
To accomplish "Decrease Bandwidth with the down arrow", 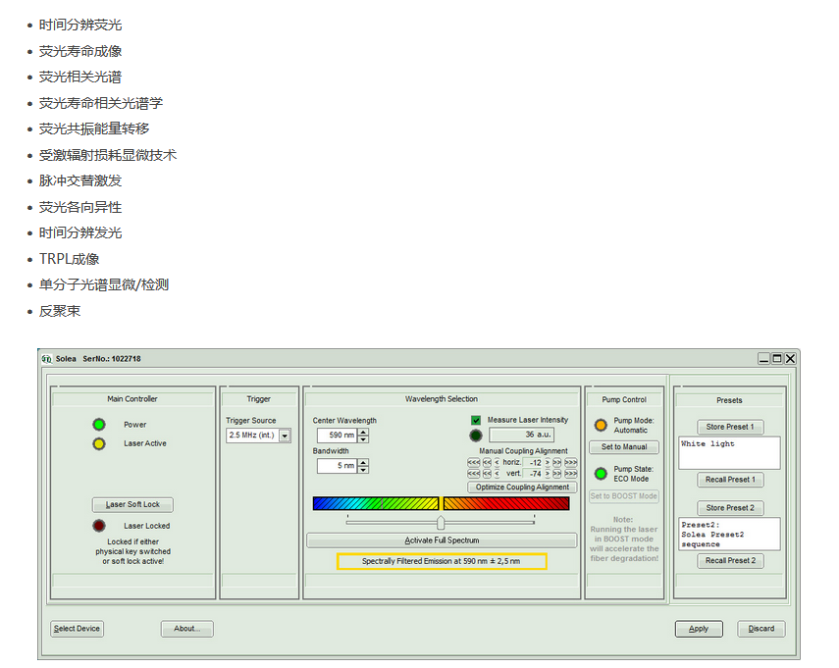I will click(363, 470).
